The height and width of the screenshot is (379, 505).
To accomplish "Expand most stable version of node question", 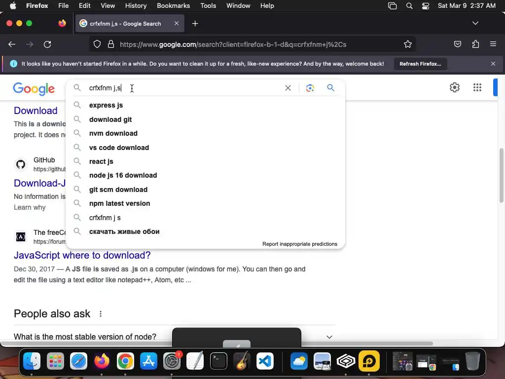I will [x=329, y=337].
